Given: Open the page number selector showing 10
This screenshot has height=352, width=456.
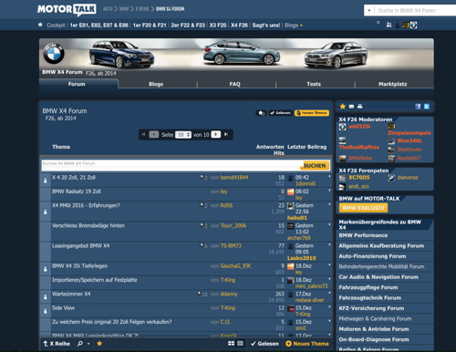Looking at the screenshot, I should coord(183,135).
